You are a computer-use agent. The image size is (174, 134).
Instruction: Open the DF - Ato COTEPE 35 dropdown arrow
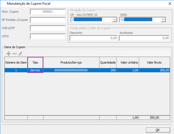click(x=115, y=20)
